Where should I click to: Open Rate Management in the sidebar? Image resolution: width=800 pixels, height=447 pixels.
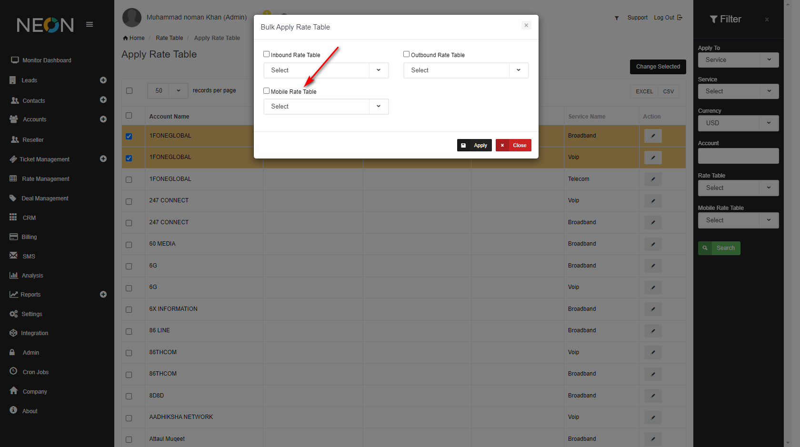(x=46, y=179)
